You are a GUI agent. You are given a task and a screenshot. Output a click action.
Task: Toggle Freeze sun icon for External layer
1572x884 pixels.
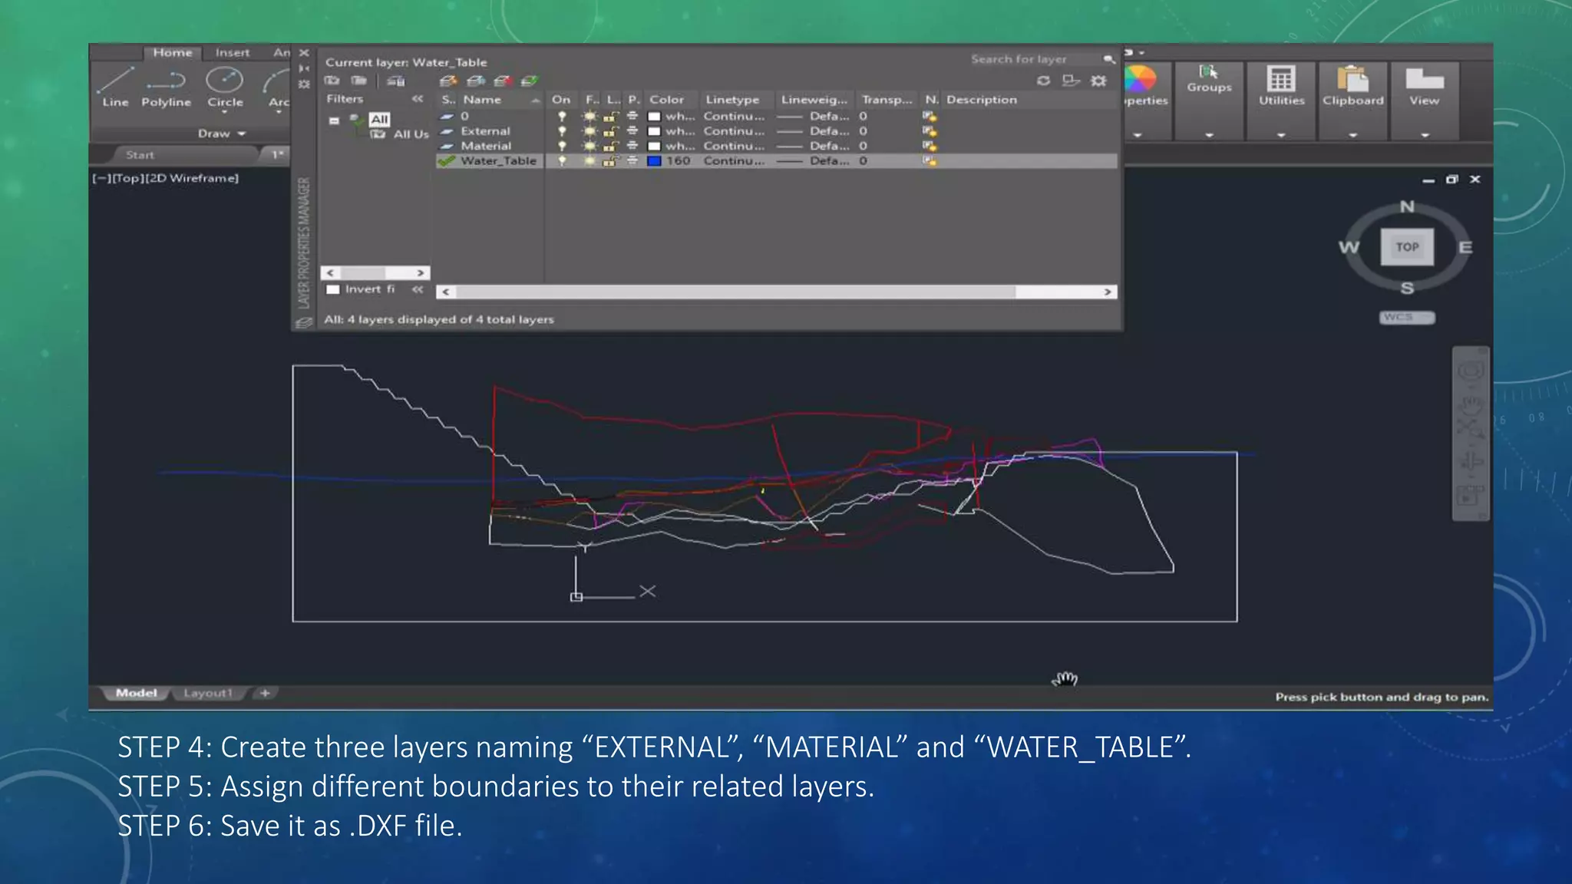pos(589,131)
